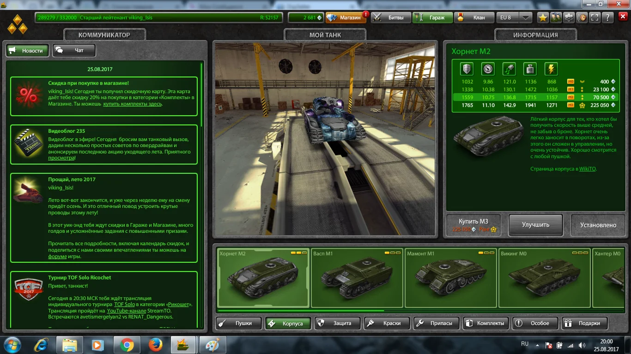Select the Хантер М0 hull card

pos(609,278)
